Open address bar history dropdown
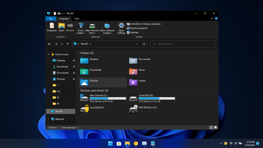Viewport: 263px width, 148px height. click(x=137, y=44)
